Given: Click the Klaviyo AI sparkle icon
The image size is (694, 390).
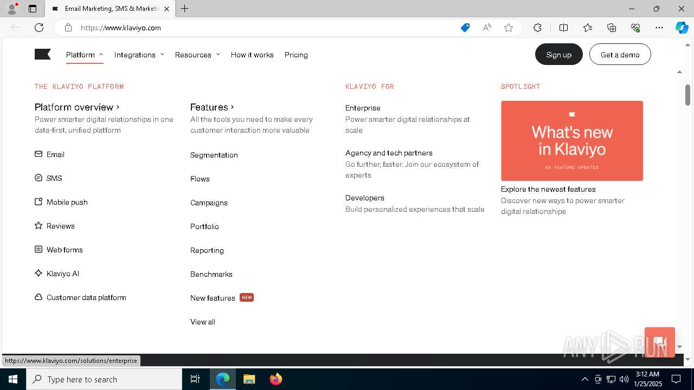Looking at the screenshot, I should point(38,274).
